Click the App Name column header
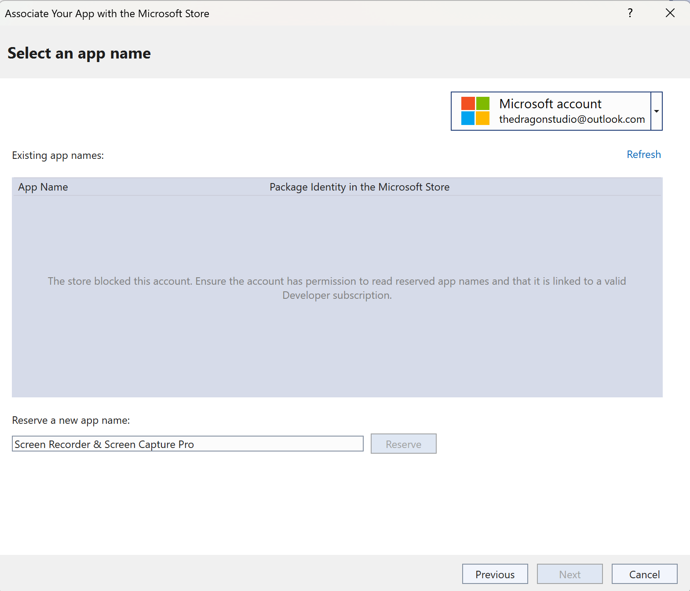Viewport: 690px width, 591px height. (x=43, y=187)
